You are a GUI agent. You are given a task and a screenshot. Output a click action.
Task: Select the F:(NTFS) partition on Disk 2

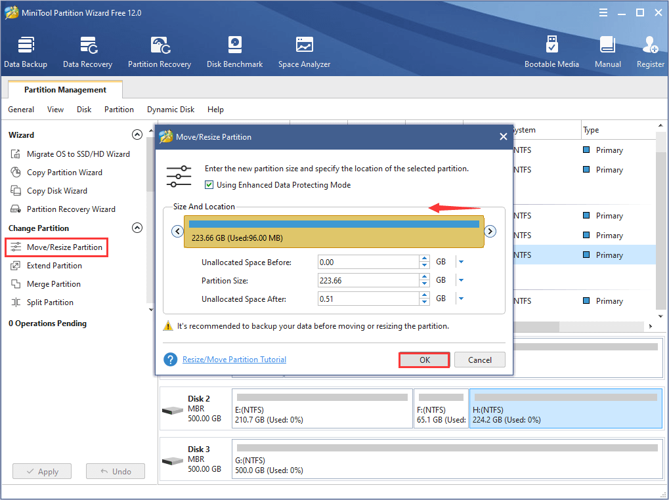(x=441, y=408)
